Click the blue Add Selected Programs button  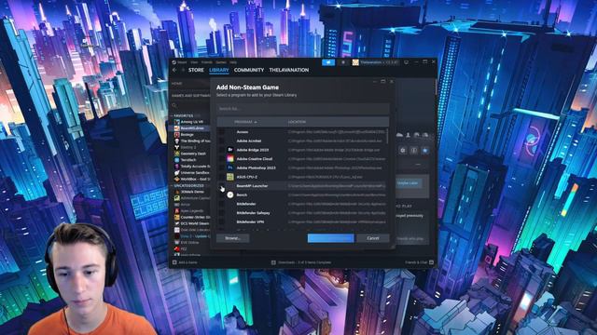click(x=331, y=238)
